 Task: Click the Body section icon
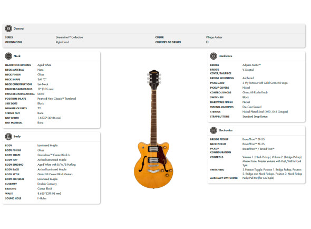tap(8, 137)
